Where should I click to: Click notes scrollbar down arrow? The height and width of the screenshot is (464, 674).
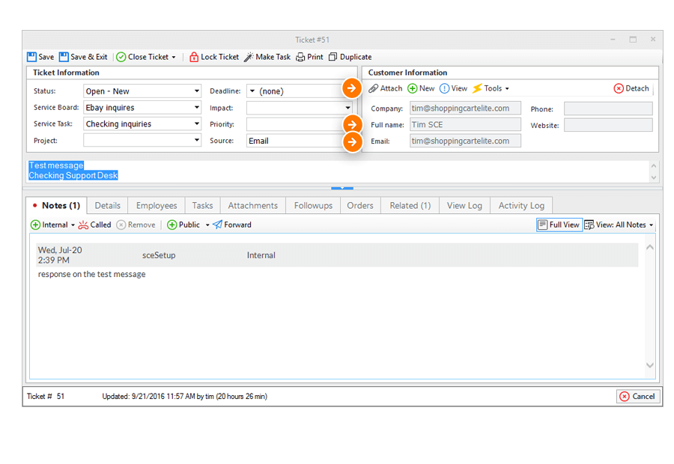650,365
